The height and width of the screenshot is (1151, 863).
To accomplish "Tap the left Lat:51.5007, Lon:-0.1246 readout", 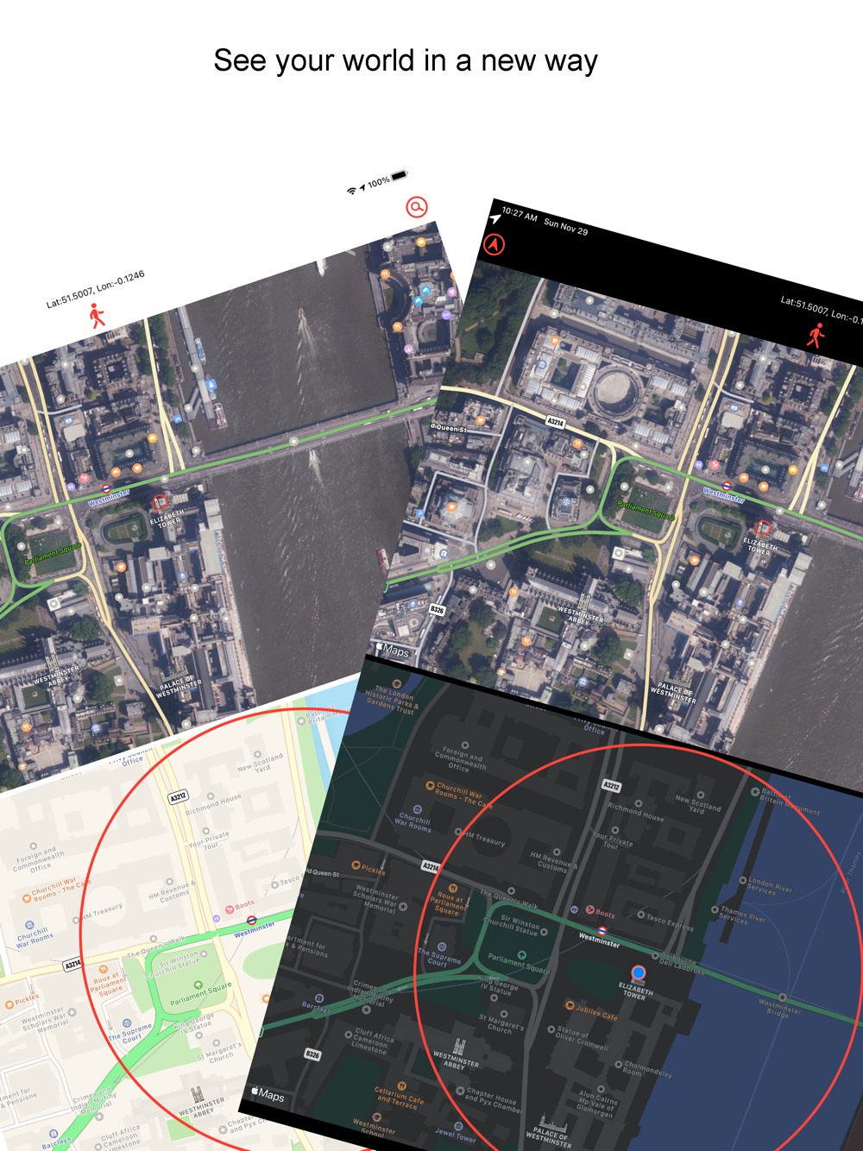I will coord(95,289).
